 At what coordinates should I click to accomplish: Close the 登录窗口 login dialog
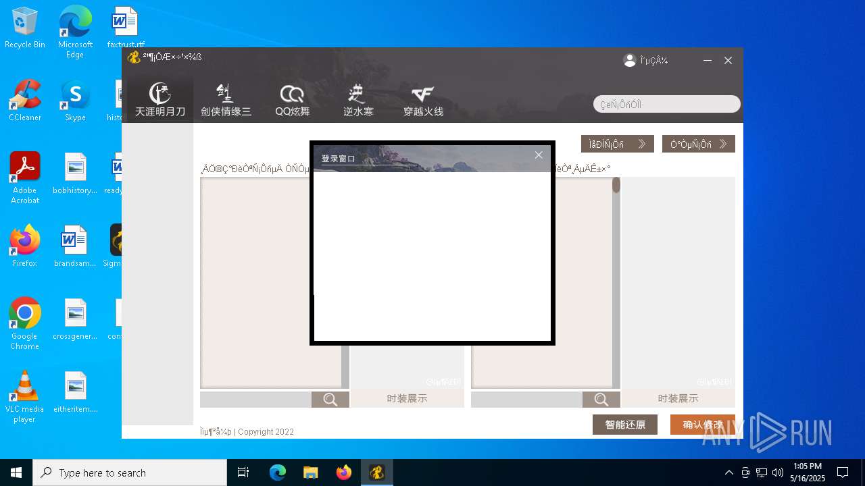539,155
